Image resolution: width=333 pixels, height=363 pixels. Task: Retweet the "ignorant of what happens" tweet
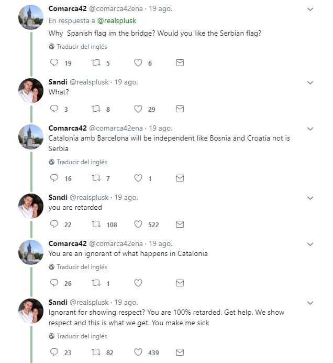pos(96,283)
